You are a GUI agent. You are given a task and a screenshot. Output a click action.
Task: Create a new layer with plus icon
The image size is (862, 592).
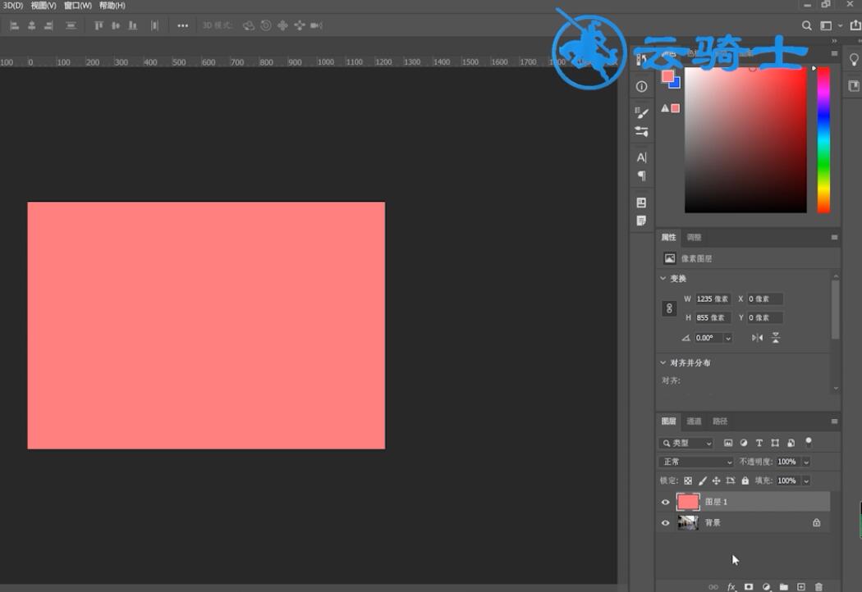pyautogui.click(x=801, y=586)
